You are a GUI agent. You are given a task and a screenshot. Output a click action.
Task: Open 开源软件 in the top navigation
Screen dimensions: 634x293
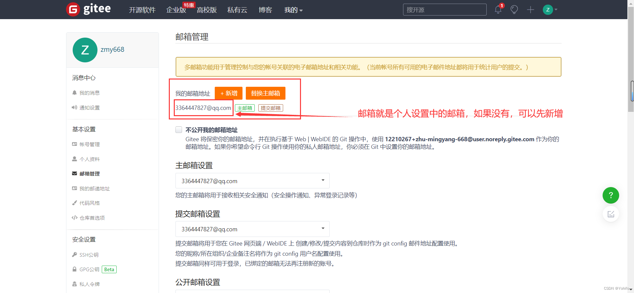tap(142, 10)
